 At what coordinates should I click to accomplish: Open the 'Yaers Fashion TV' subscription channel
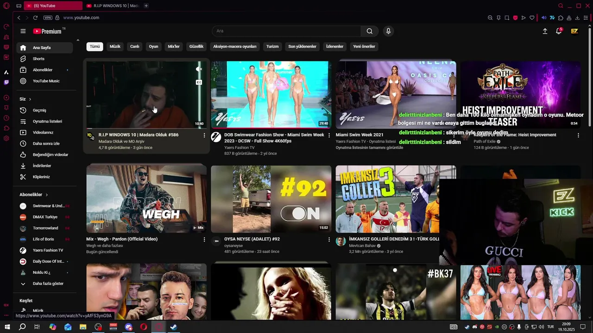coord(44,250)
